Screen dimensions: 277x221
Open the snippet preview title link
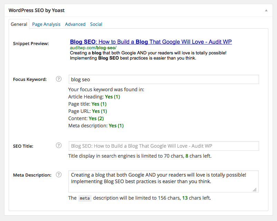click(151, 42)
